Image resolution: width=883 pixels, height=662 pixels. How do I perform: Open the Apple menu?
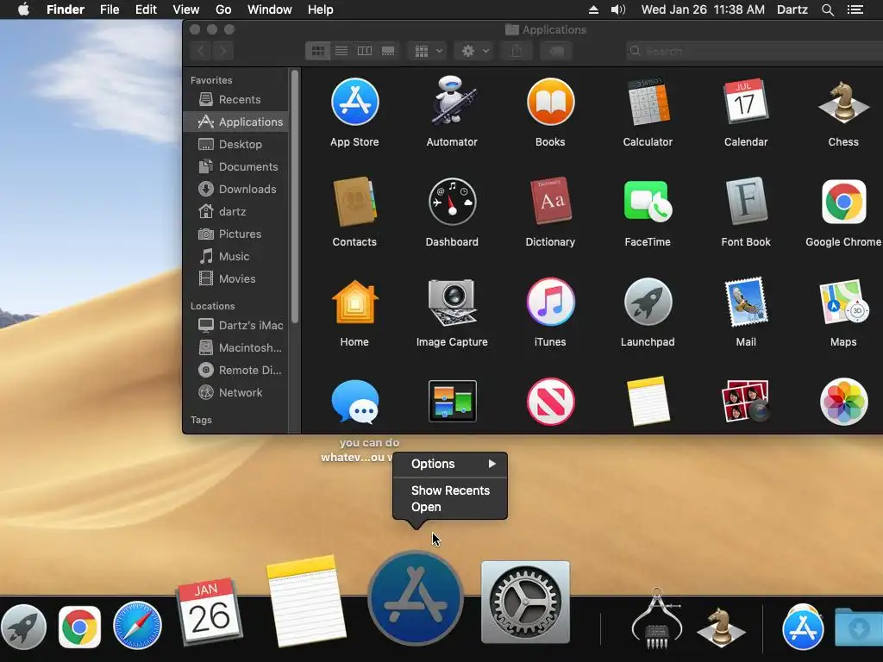point(23,9)
